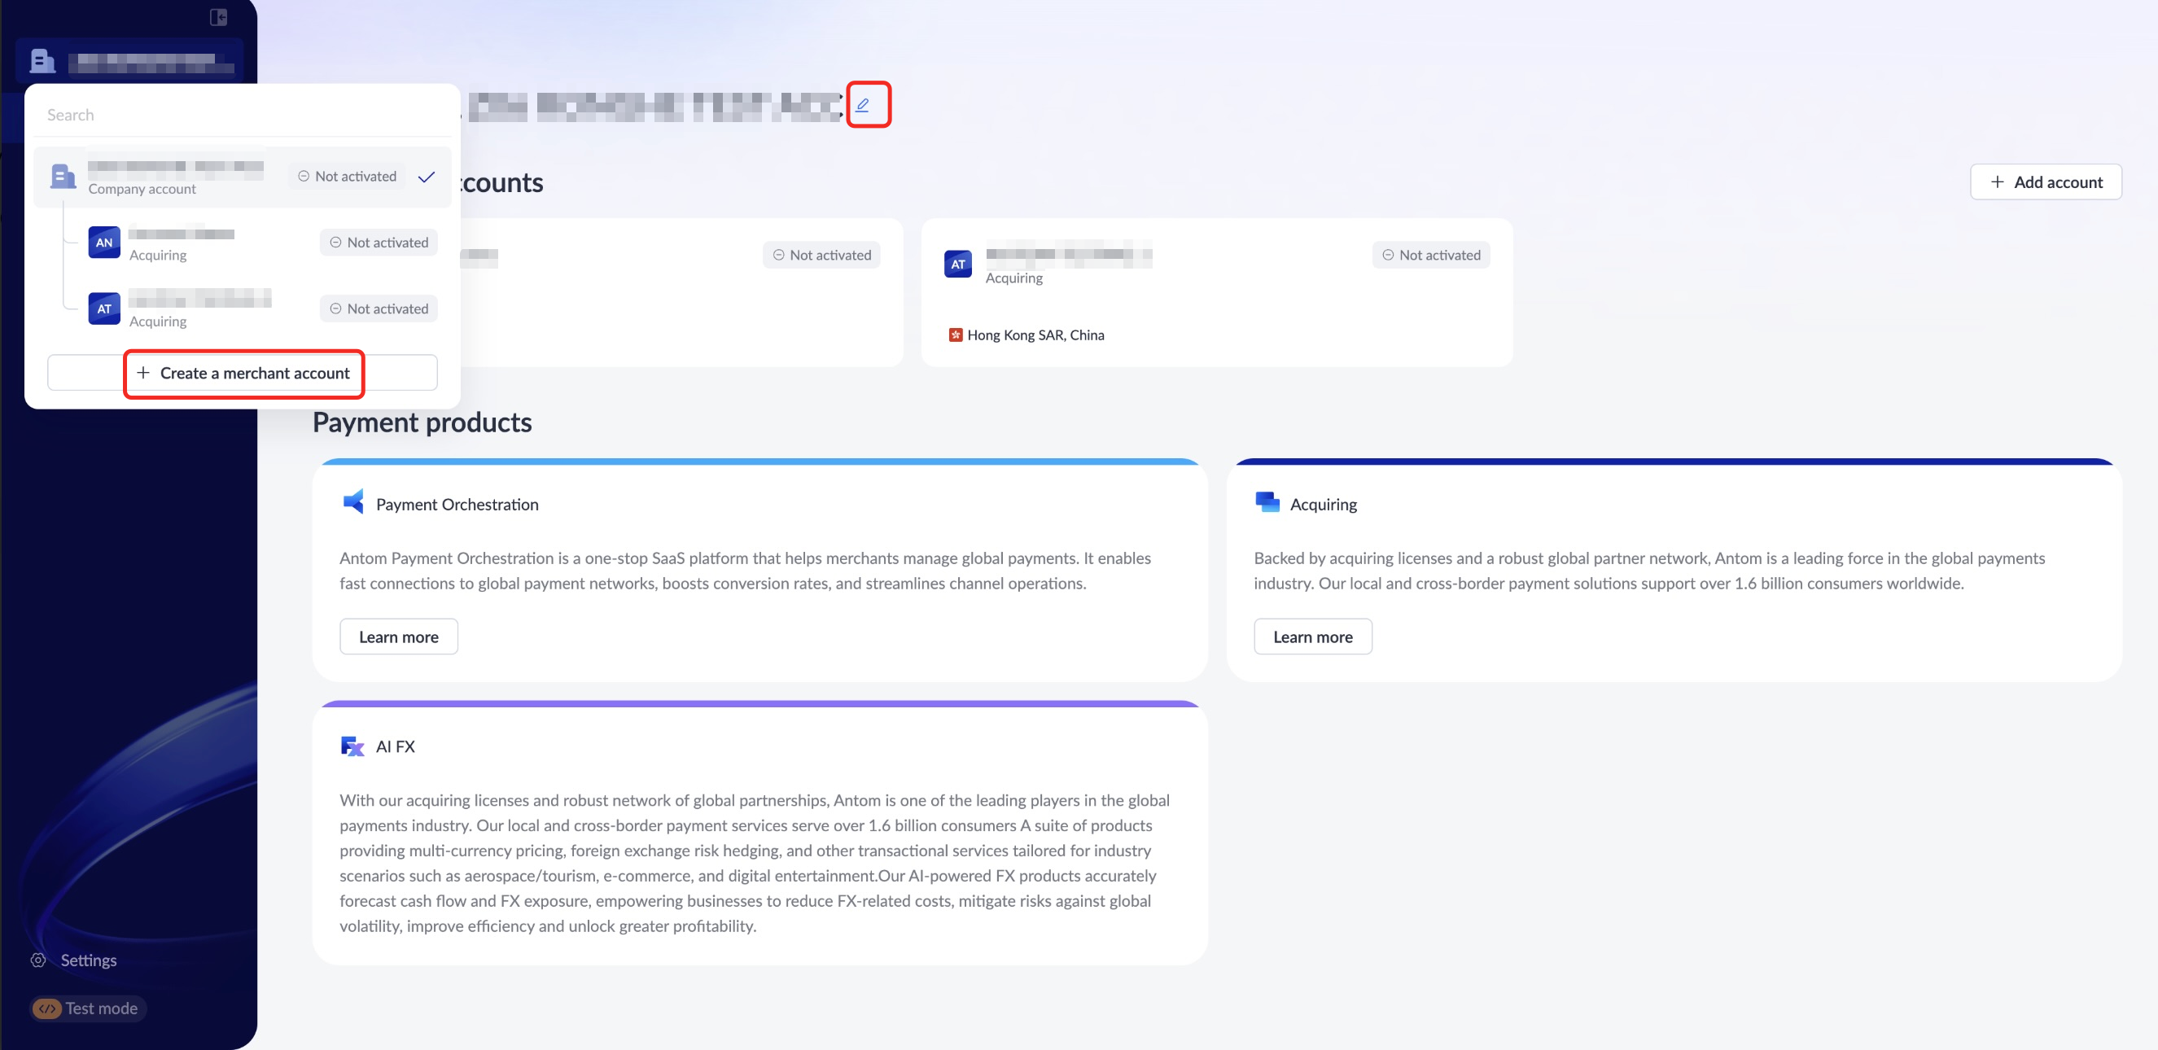This screenshot has width=2158, height=1050.
Task: Click the AT avatar on Hong Kong account card
Action: (x=957, y=264)
